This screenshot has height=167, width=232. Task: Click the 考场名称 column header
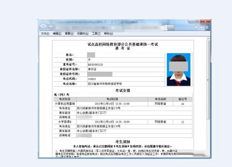(161, 99)
